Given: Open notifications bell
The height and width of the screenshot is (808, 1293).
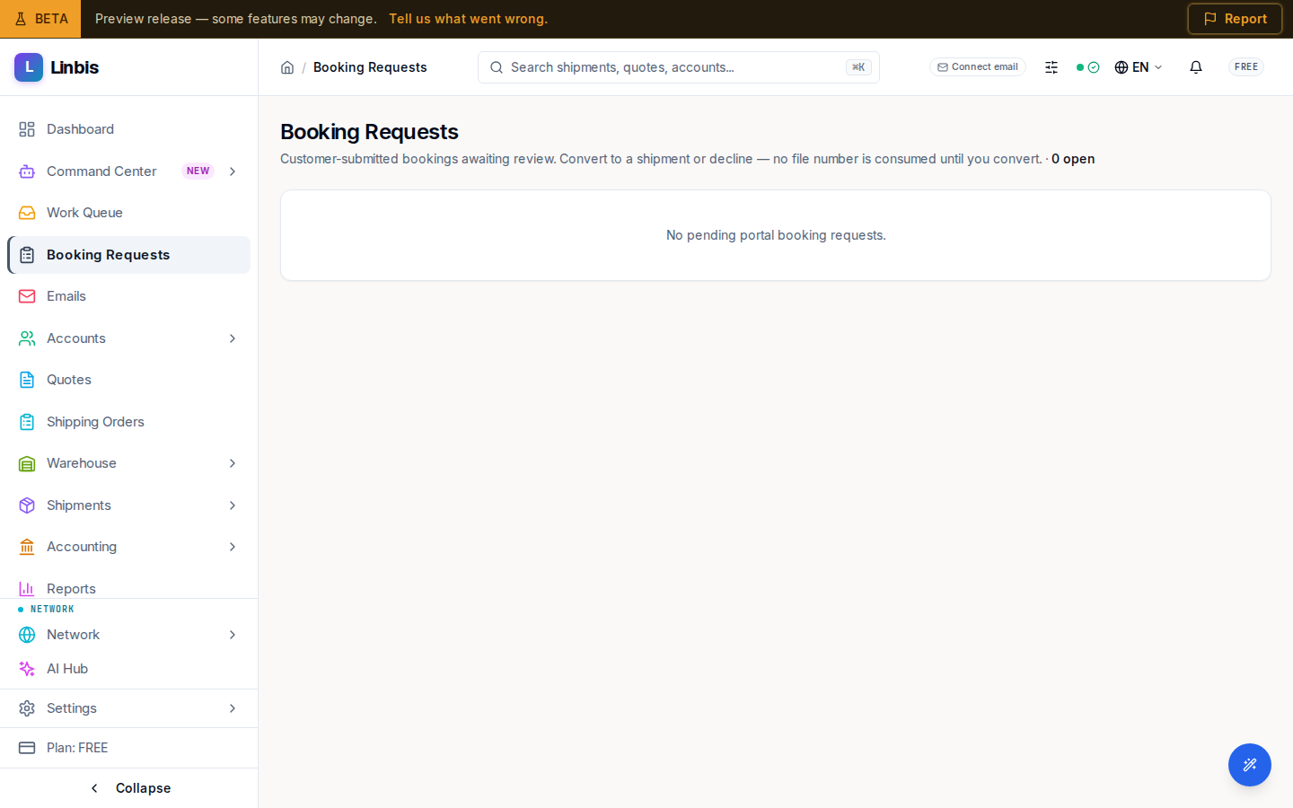Looking at the screenshot, I should tap(1196, 67).
